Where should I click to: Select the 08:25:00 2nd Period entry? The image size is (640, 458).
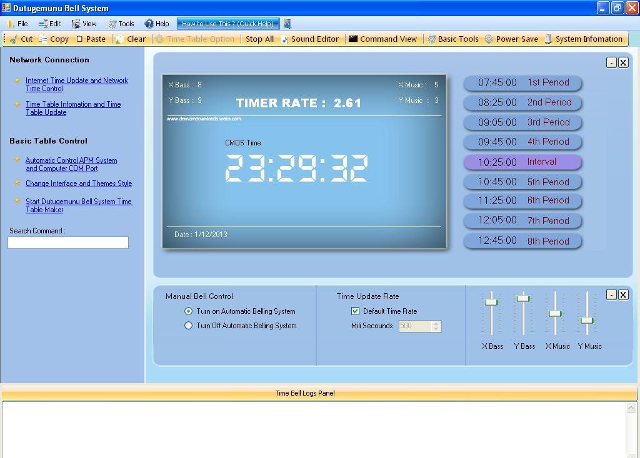(522, 102)
